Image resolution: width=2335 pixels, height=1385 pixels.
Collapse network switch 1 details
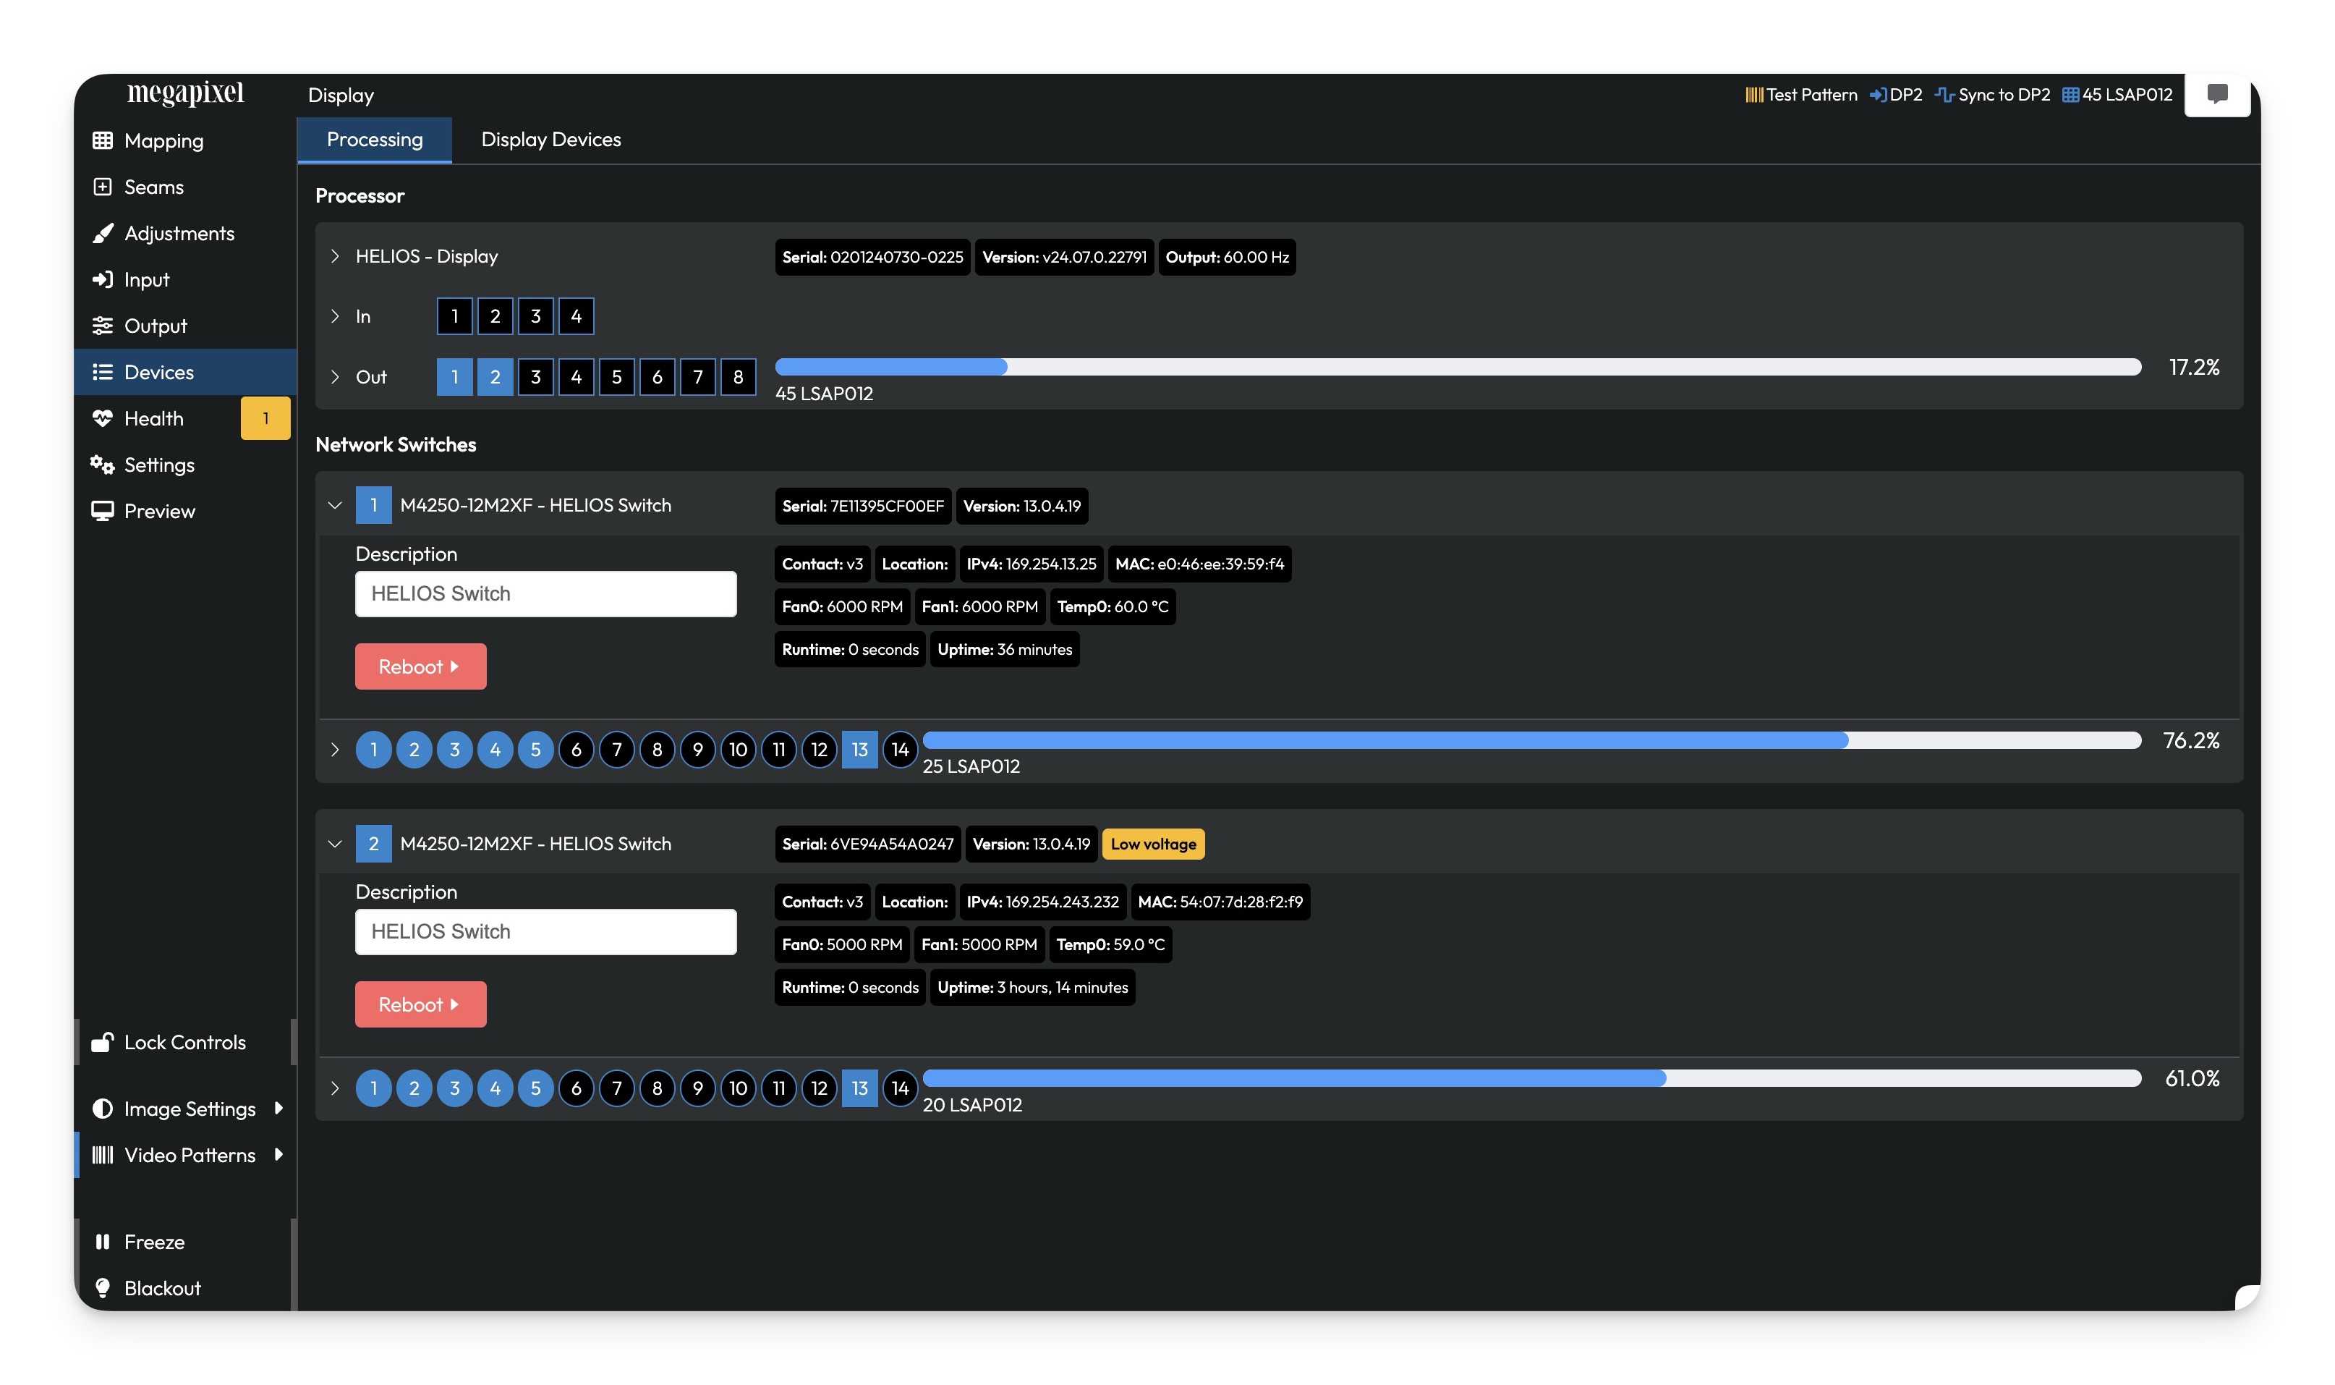(x=335, y=505)
